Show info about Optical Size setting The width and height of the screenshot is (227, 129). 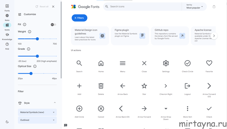click(x=35, y=66)
